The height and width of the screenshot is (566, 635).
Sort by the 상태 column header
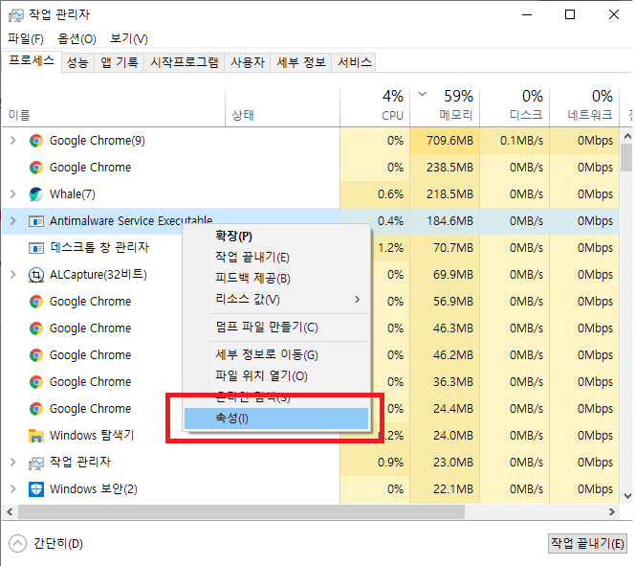coord(282,107)
